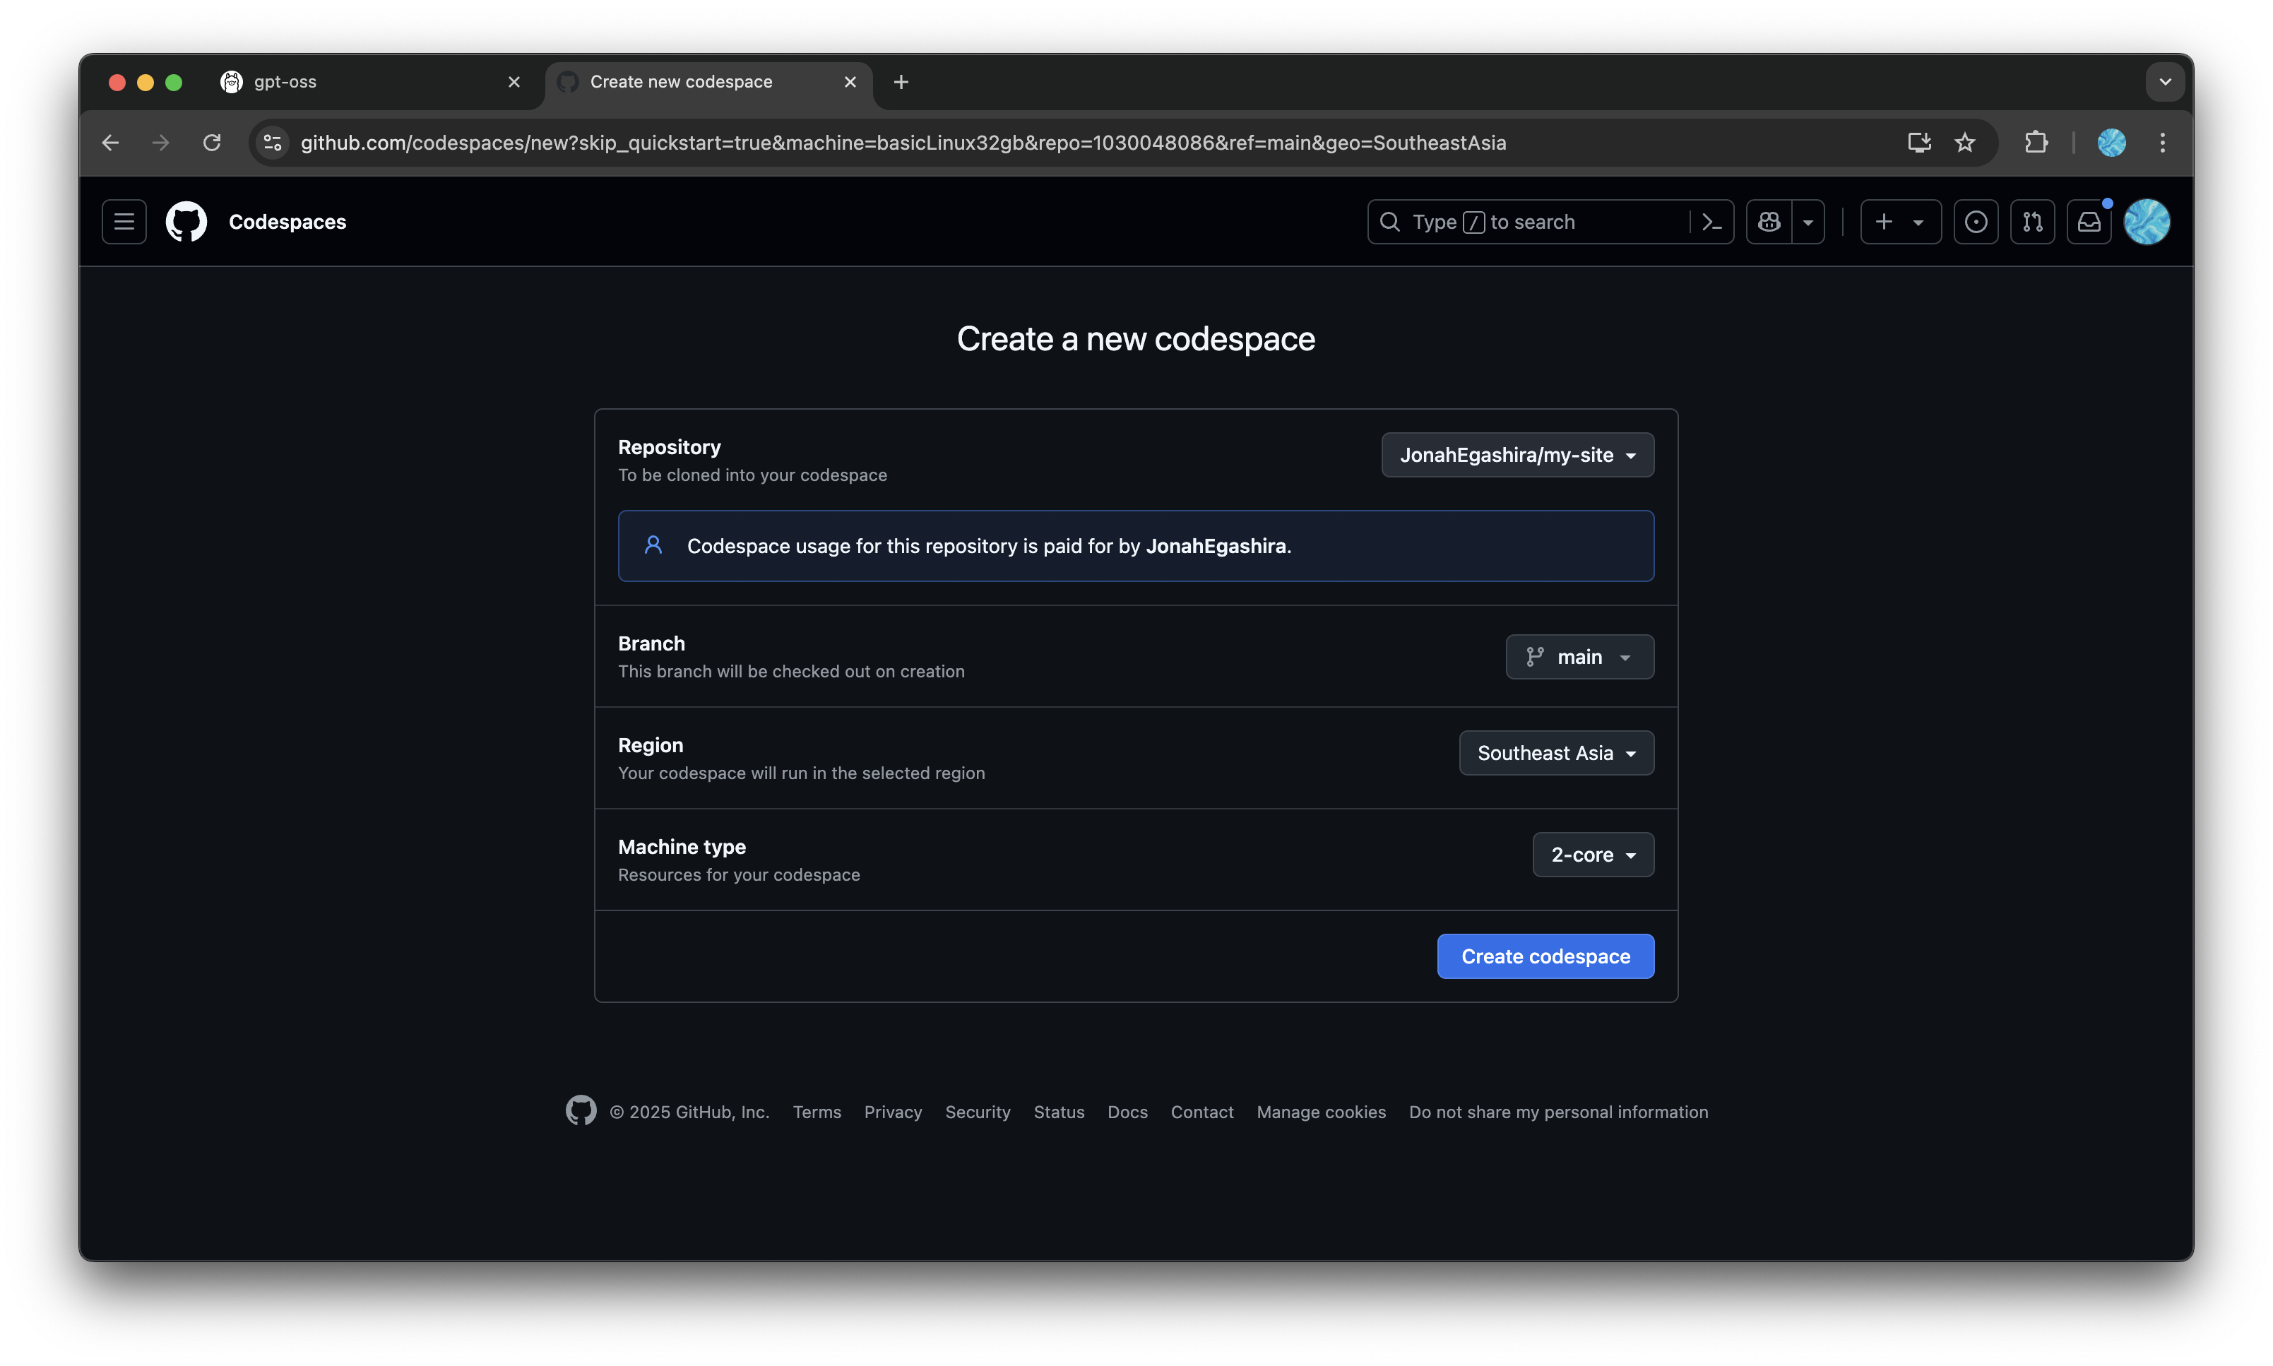Open the JonahEgashira/my-site repository dropdown
Image resolution: width=2273 pixels, height=1366 pixels.
point(1516,453)
